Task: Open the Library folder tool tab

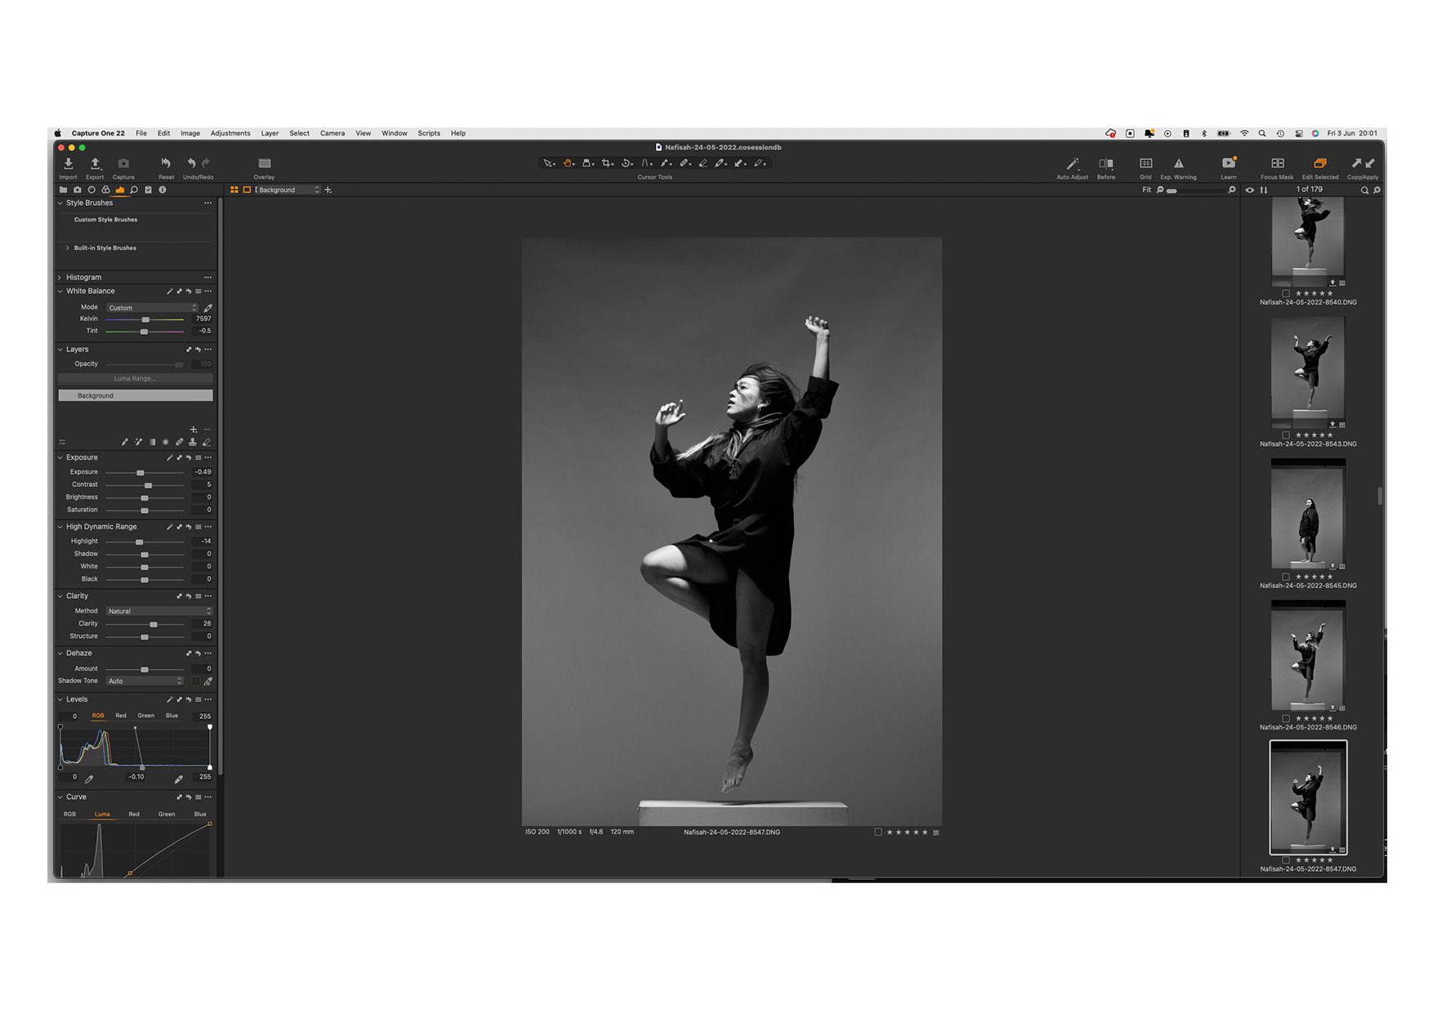Action: tap(63, 190)
